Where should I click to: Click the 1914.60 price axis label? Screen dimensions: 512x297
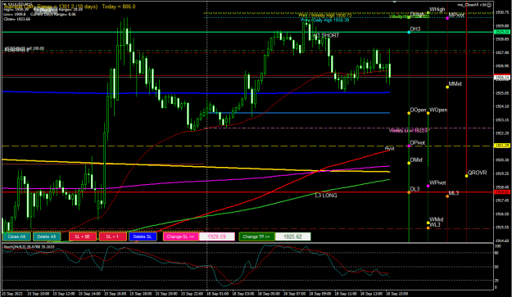tap(502, 241)
